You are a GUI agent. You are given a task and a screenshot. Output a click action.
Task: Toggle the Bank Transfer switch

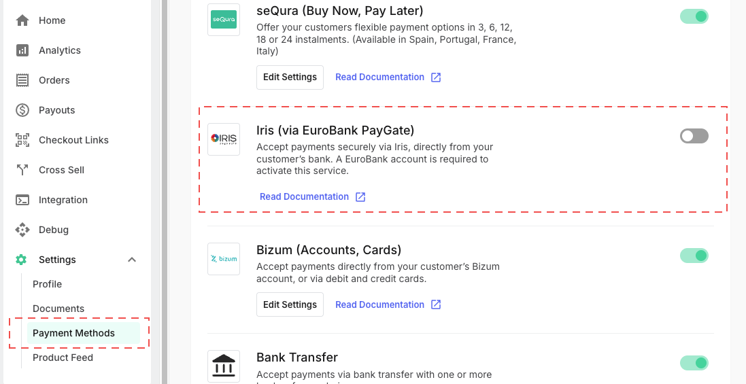click(x=694, y=363)
